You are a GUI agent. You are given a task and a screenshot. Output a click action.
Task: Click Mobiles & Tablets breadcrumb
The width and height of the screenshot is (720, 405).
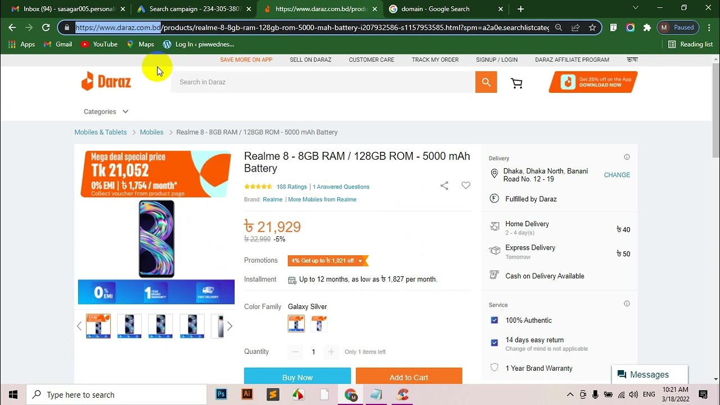coord(101,132)
